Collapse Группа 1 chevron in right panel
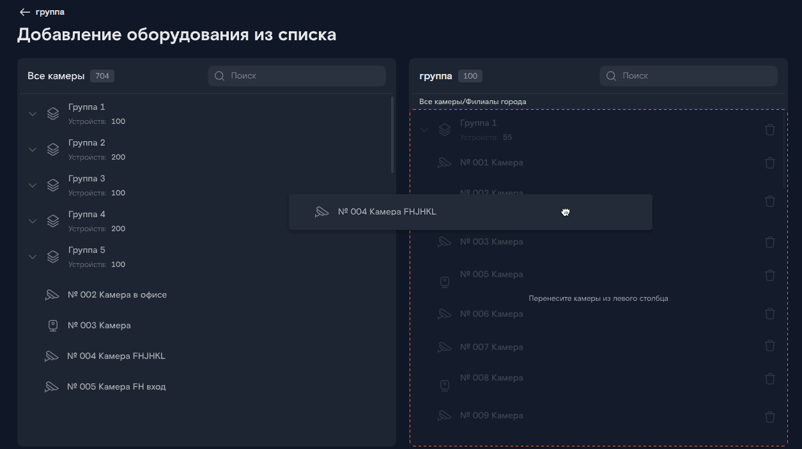802x449 pixels. click(424, 130)
